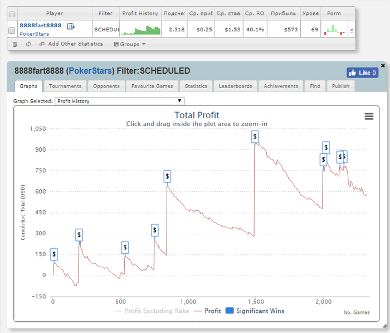Open the Publish tab
This screenshot has height=333, width=390.
[x=340, y=86]
